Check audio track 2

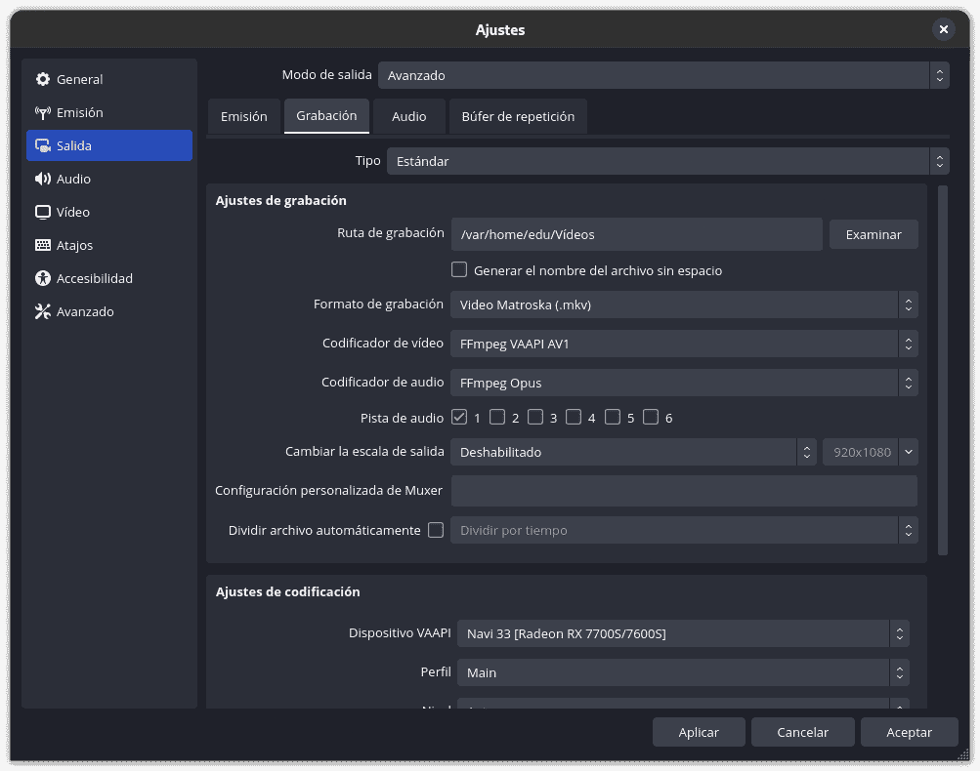coord(497,417)
